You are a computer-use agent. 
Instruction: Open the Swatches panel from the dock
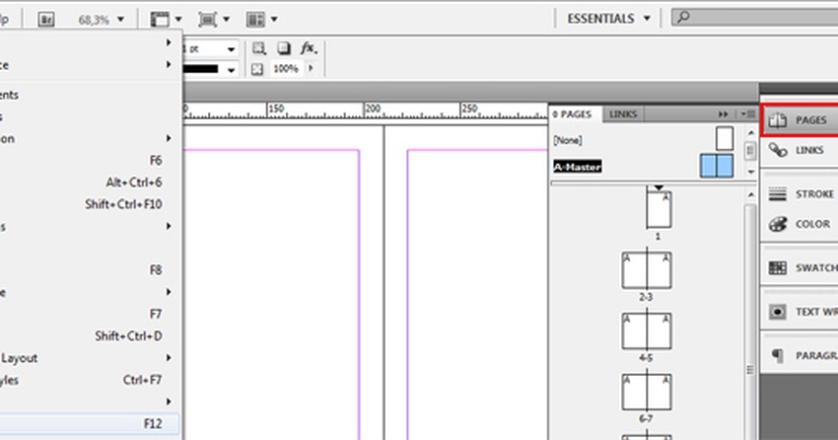(x=799, y=267)
